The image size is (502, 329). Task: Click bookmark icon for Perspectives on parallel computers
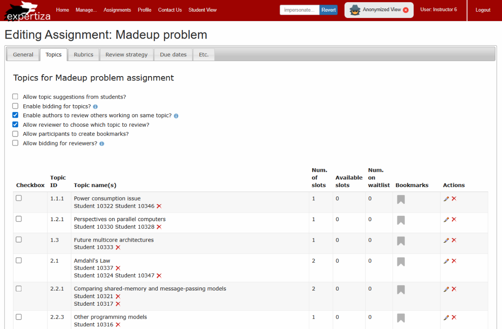click(401, 220)
